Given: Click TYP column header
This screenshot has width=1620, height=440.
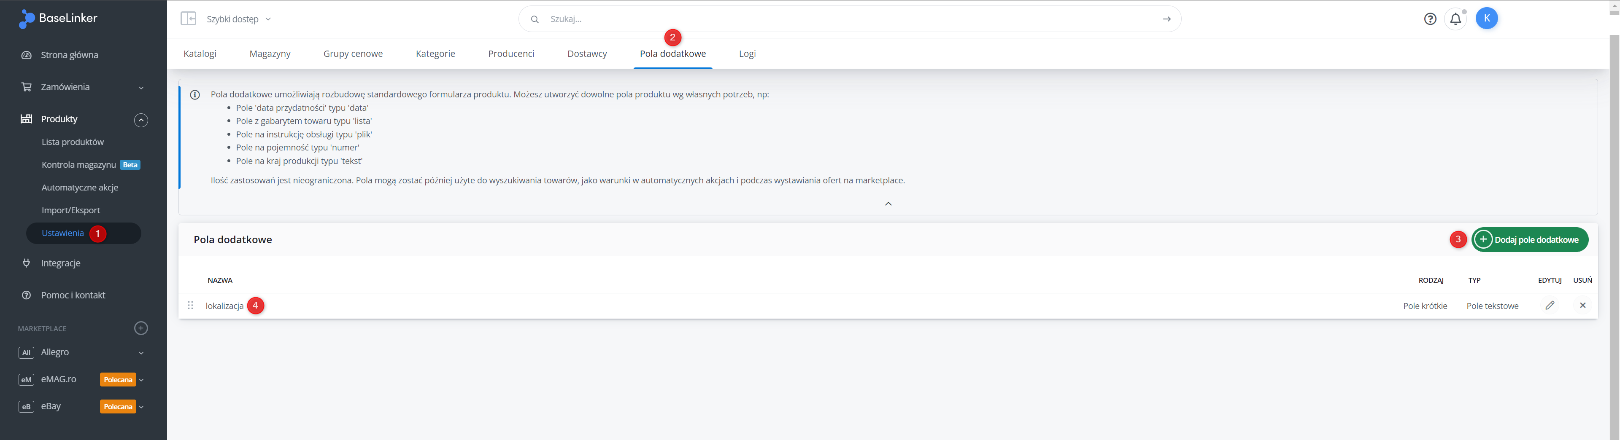Looking at the screenshot, I should (x=1474, y=280).
